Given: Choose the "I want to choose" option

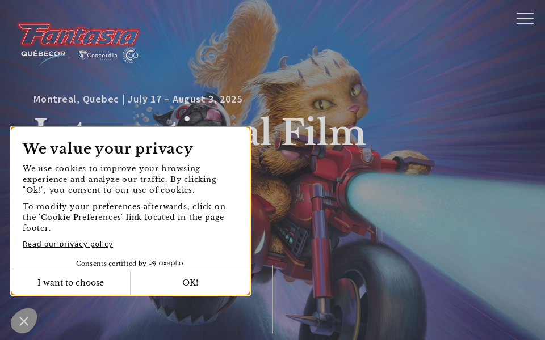Looking at the screenshot, I should (x=70, y=283).
